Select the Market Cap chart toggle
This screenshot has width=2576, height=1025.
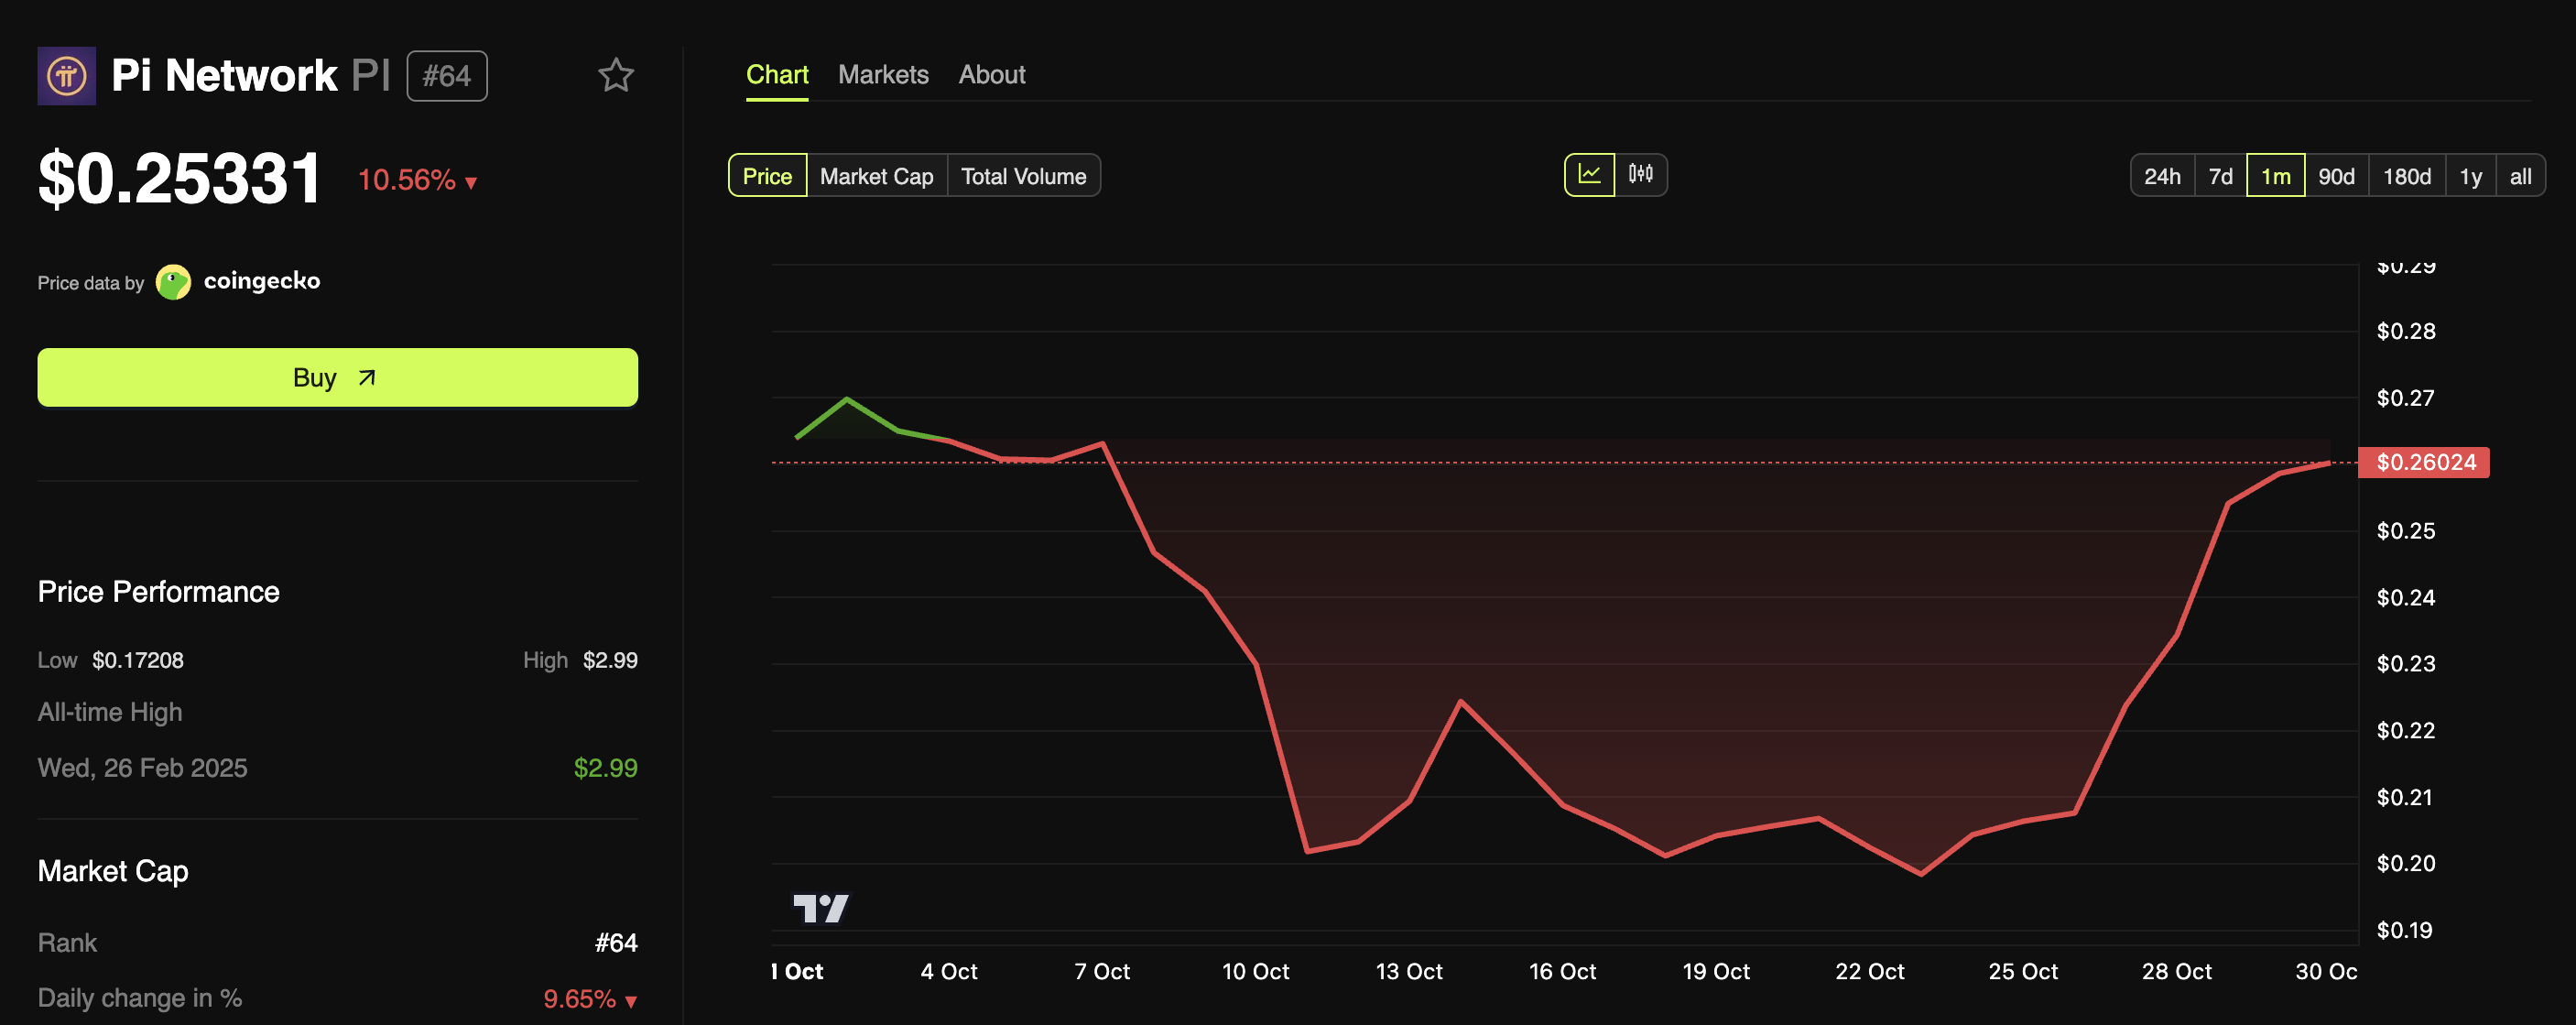(876, 176)
